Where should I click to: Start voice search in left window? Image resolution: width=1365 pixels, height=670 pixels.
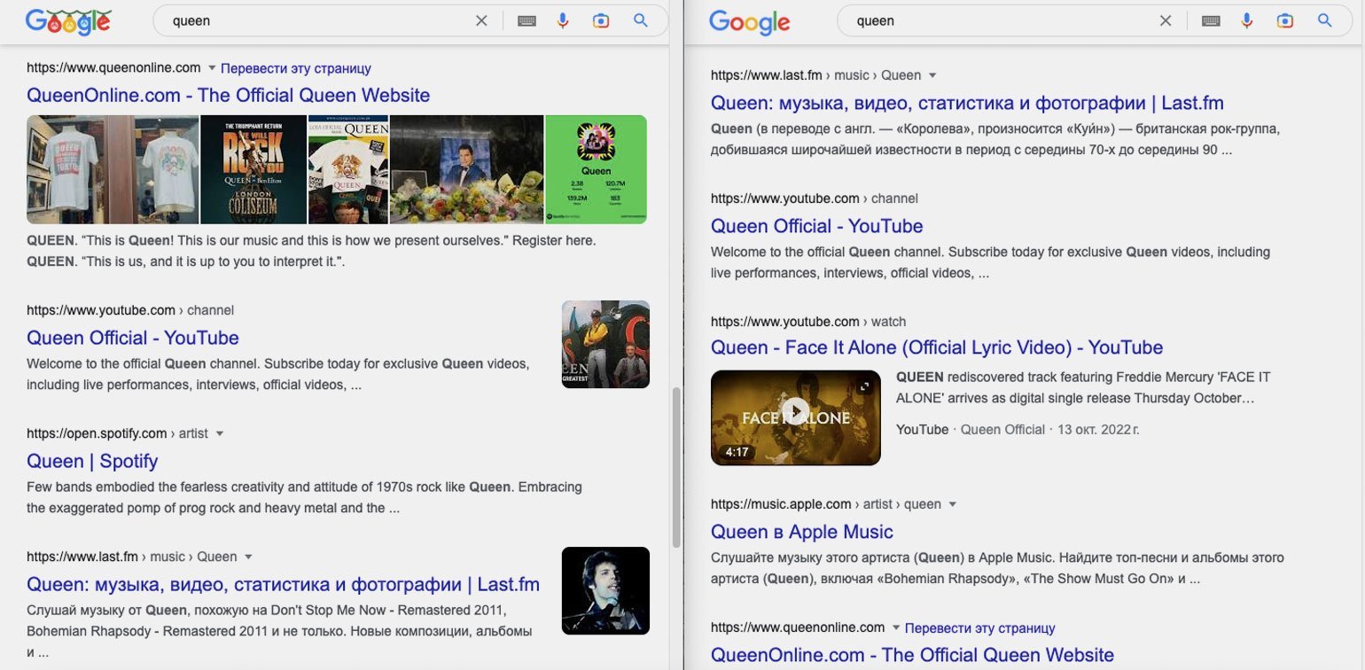563,20
